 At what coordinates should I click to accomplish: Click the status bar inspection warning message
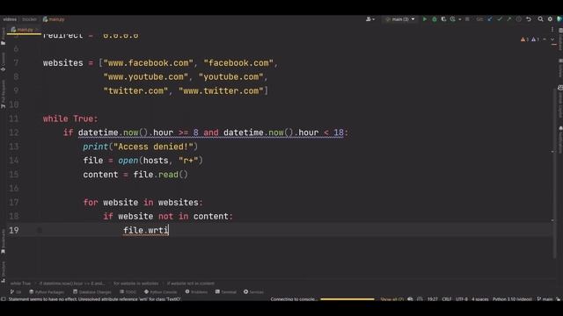click(95, 299)
